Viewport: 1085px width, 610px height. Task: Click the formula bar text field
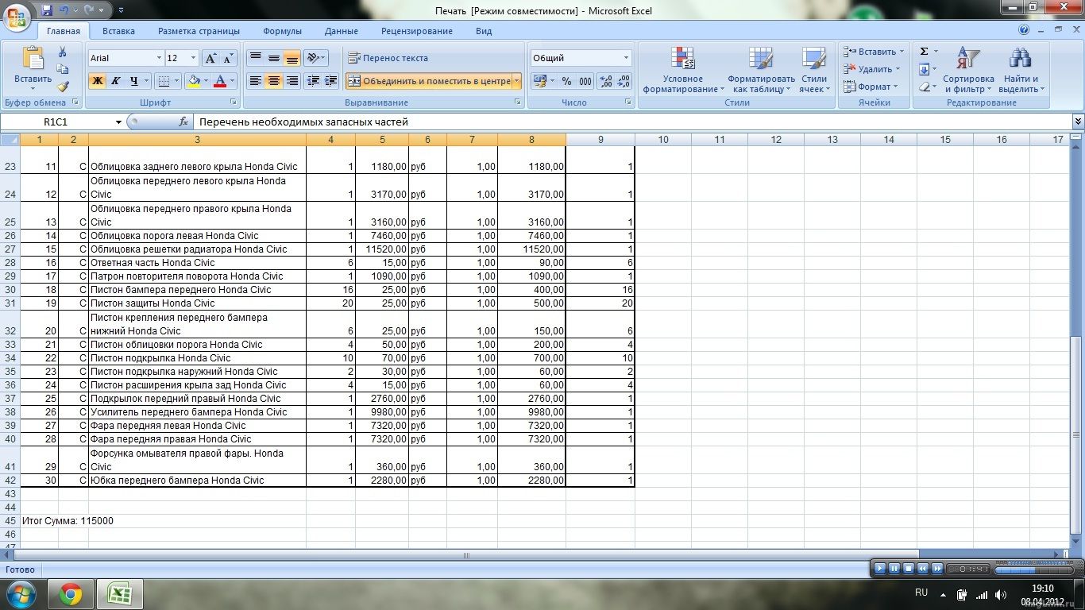pos(633,122)
